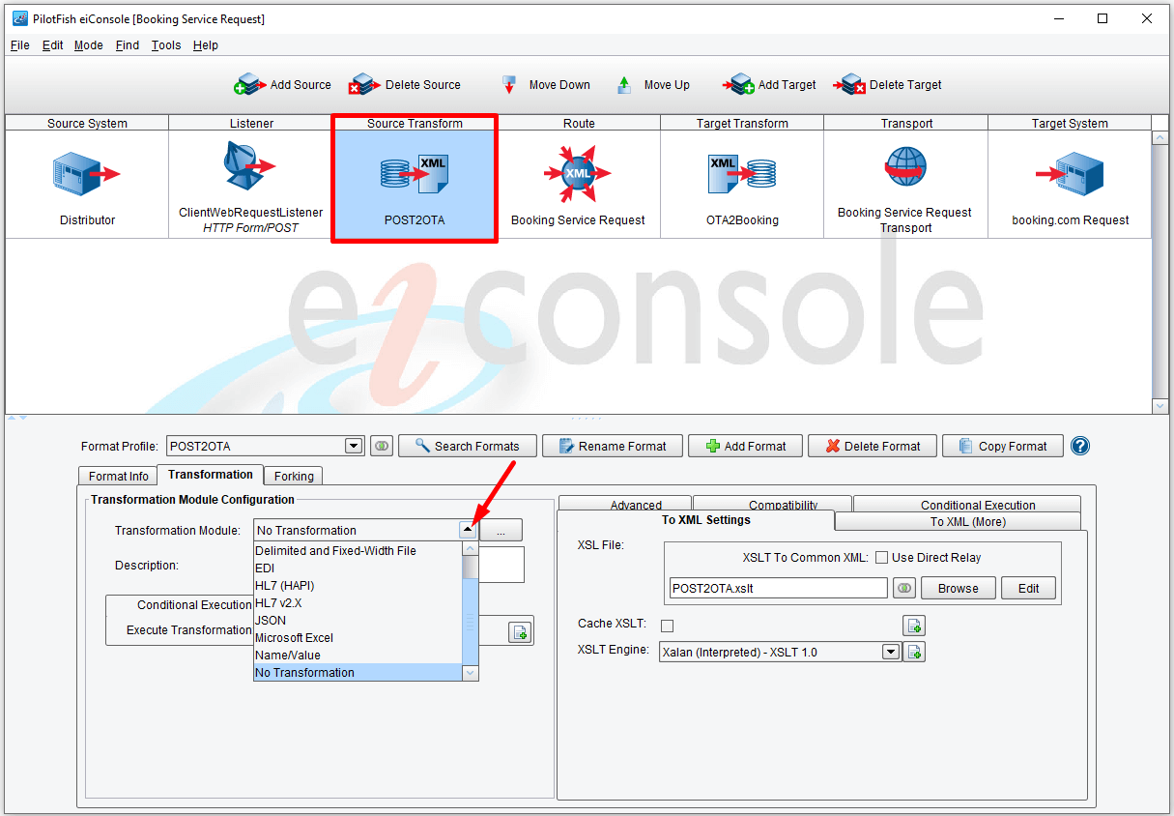Choose JSON from the module list

click(x=358, y=621)
